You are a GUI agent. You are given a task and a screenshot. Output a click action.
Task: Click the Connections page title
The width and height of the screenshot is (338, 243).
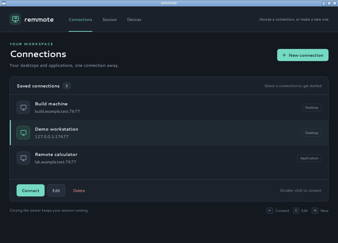coord(38,54)
